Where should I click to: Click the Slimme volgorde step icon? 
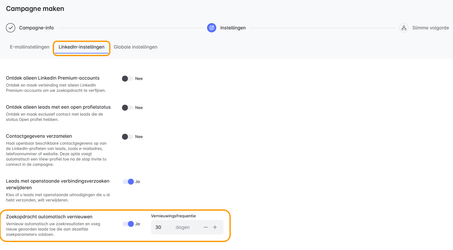click(404, 28)
